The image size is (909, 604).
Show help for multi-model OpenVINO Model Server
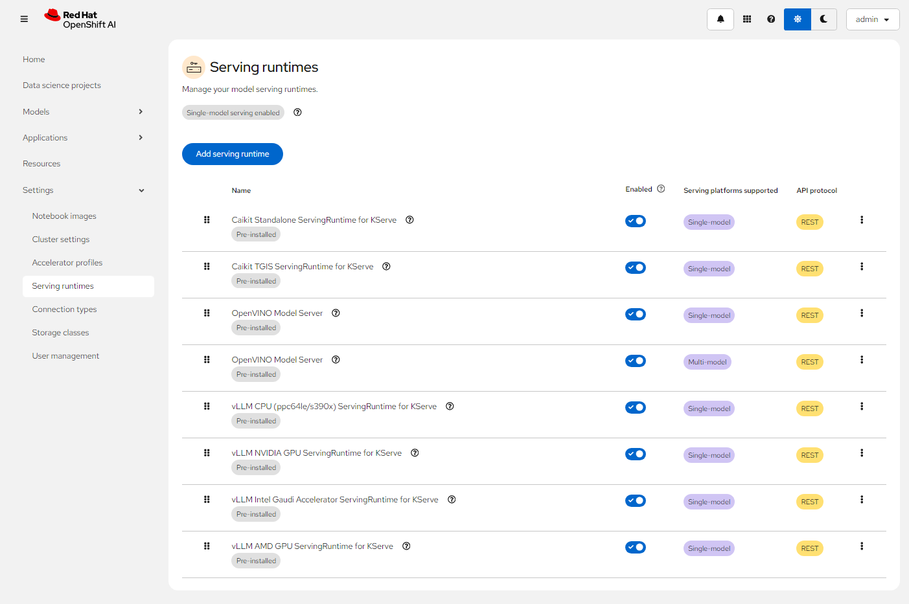tap(336, 359)
